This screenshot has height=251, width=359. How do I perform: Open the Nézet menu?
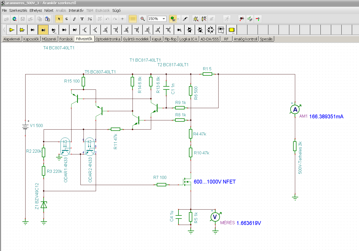(x=49, y=10)
